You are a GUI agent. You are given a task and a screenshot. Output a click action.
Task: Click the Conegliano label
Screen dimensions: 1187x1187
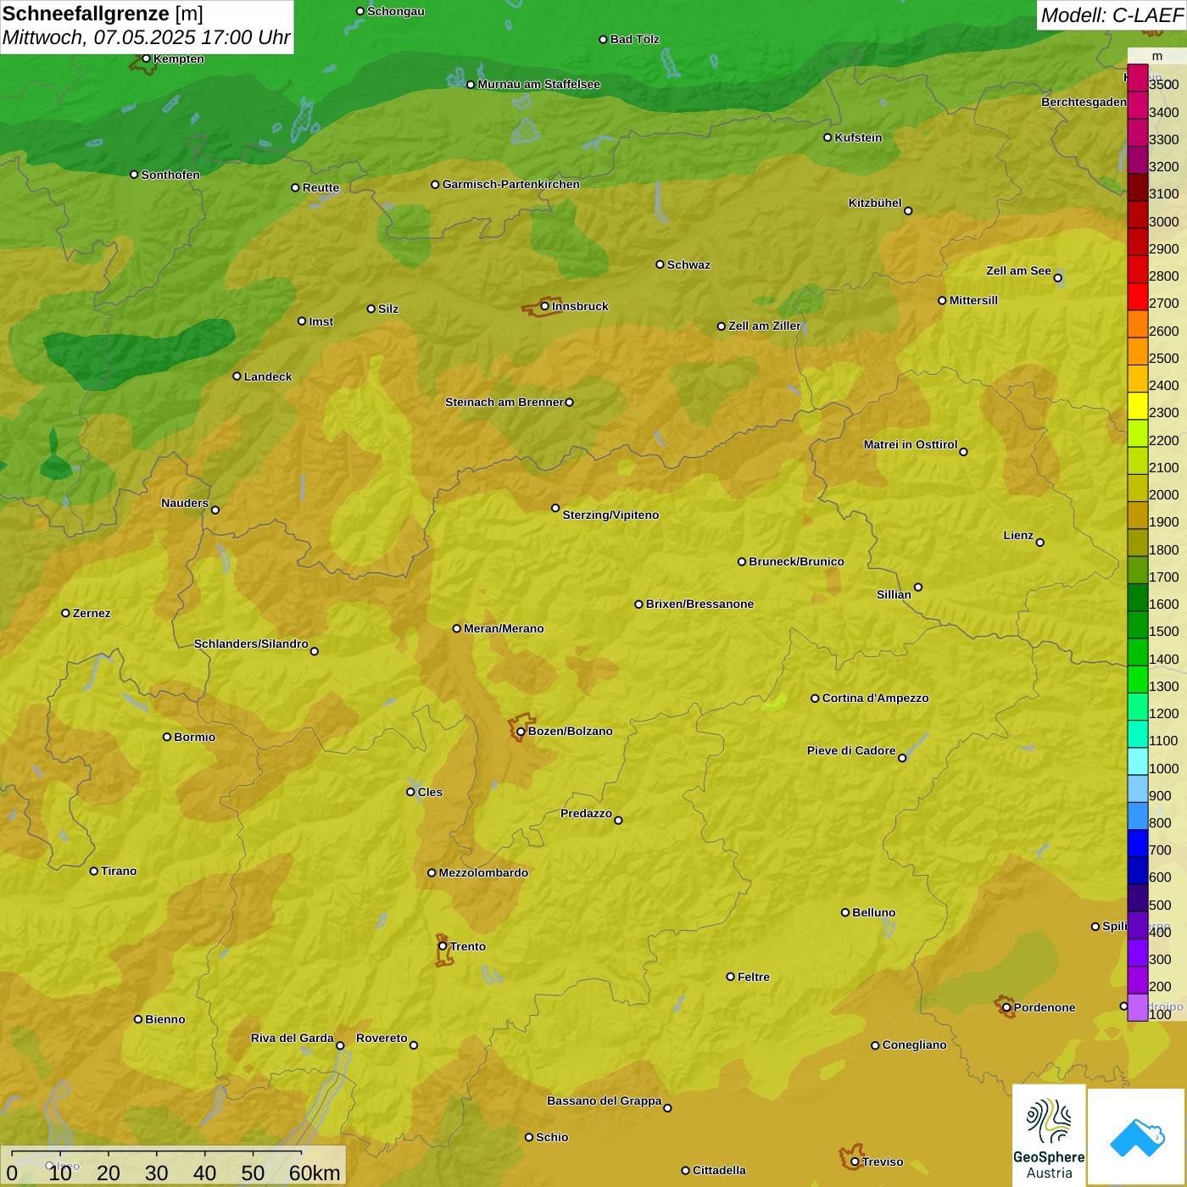click(914, 1045)
